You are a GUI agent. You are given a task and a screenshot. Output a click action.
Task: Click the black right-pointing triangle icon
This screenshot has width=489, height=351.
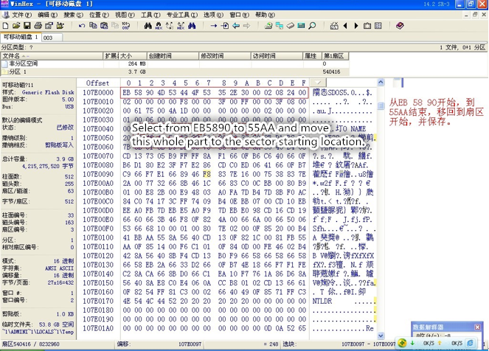356,26
